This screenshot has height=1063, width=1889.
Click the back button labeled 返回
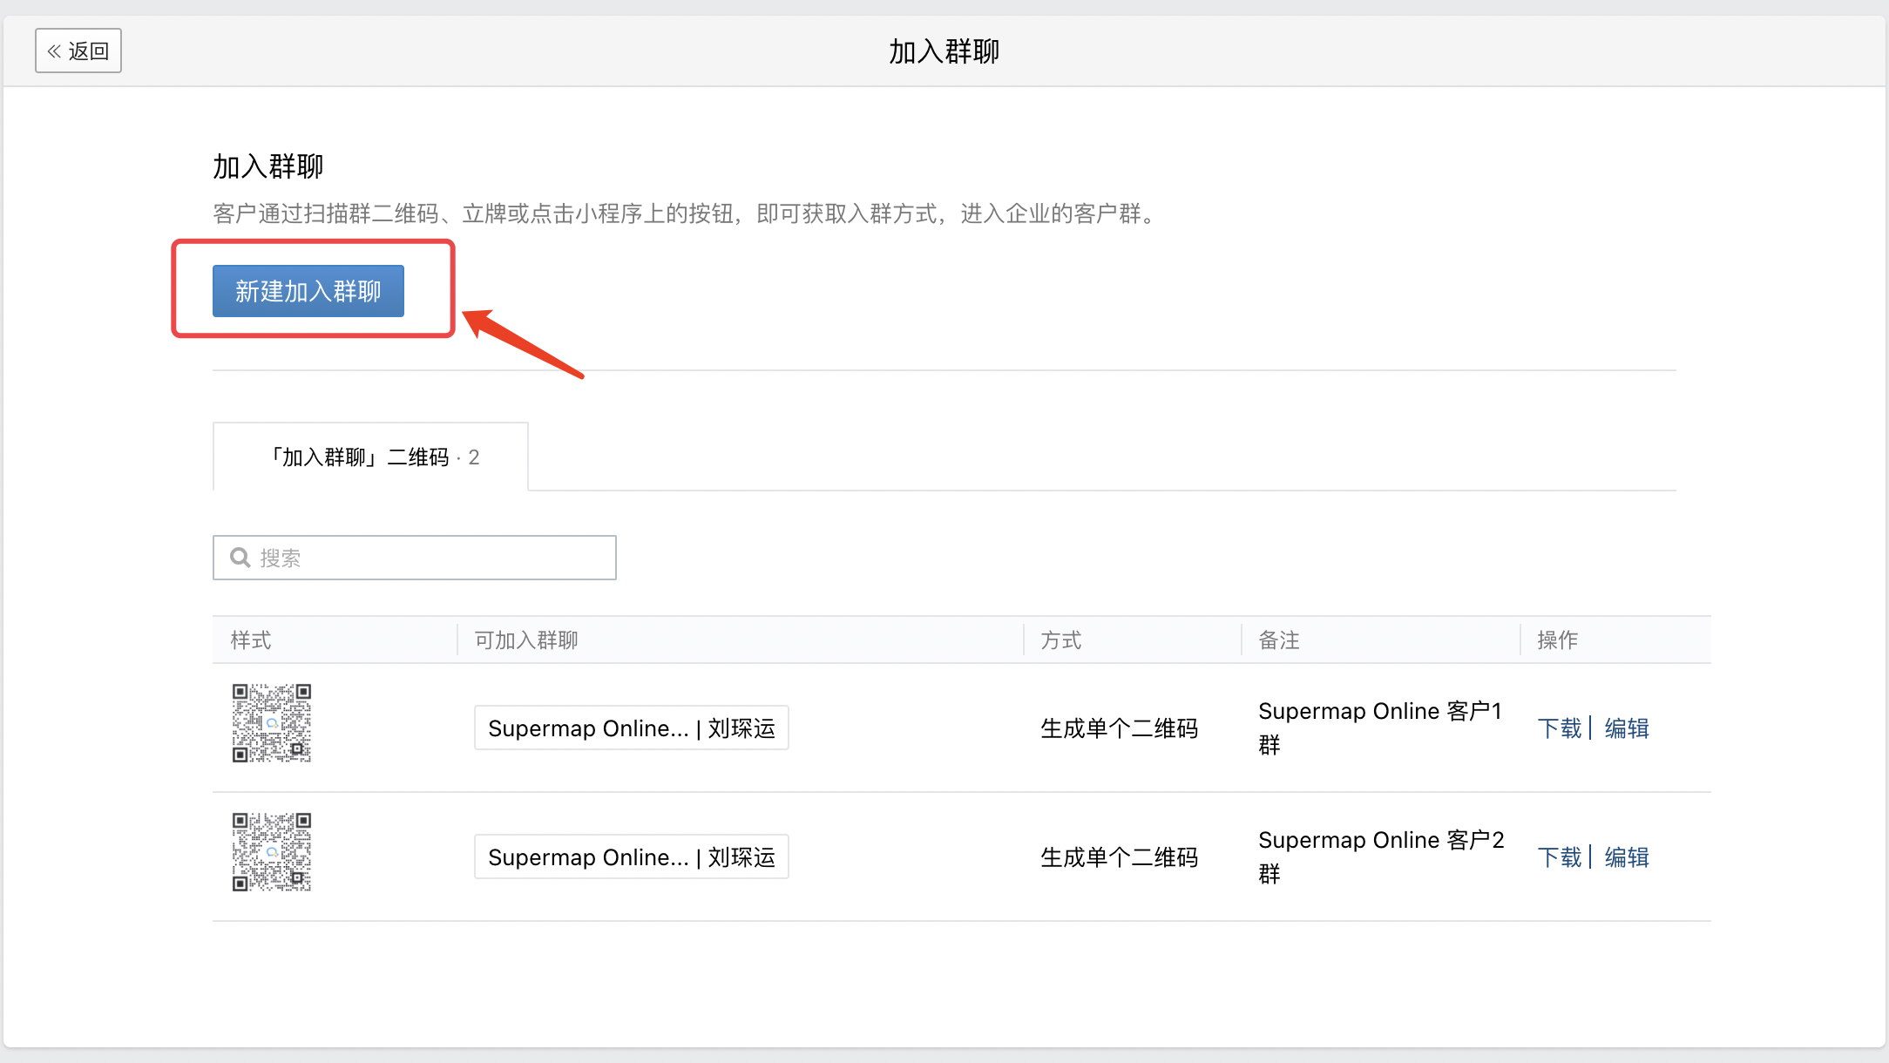point(78,51)
